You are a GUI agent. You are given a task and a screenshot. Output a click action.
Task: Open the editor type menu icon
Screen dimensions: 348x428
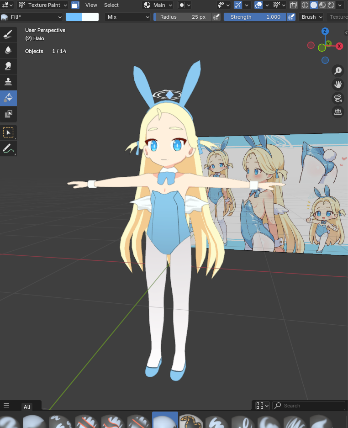coord(7,5)
